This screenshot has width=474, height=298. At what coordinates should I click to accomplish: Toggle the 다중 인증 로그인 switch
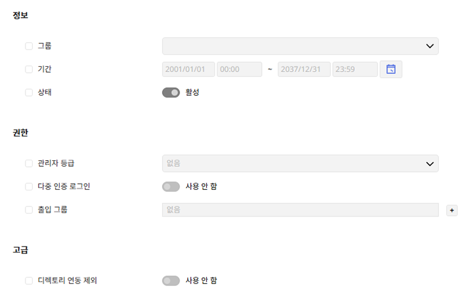click(171, 186)
